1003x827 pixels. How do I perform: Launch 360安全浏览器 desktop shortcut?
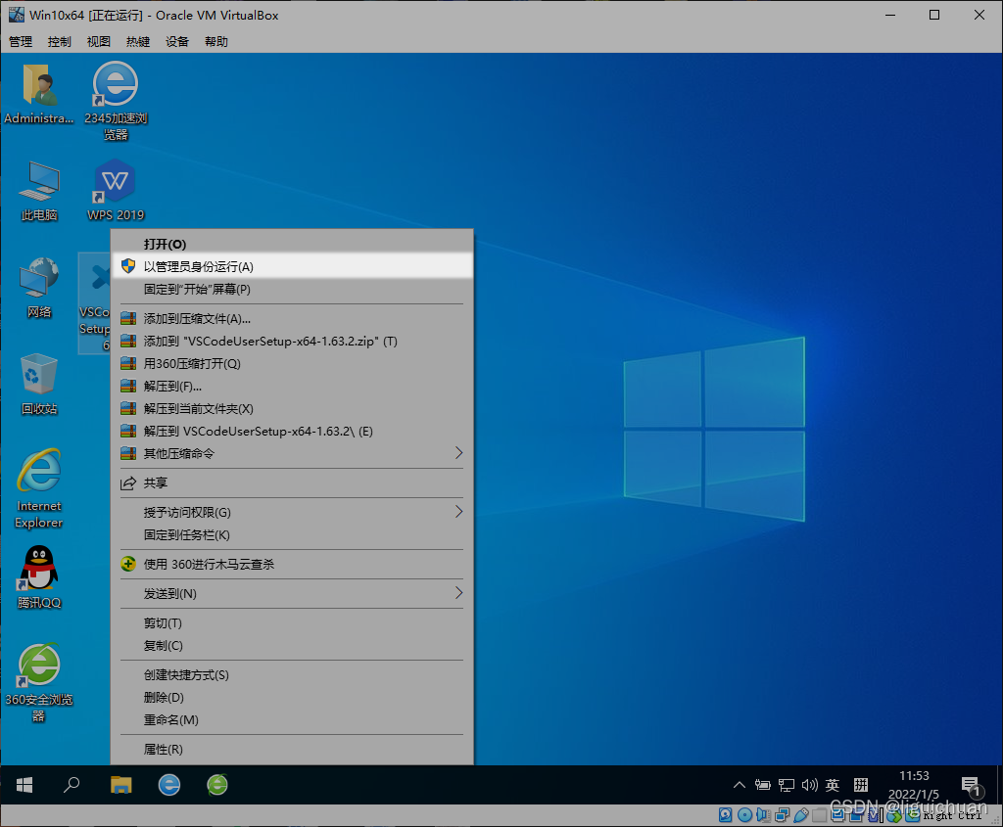pyautogui.click(x=39, y=682)
